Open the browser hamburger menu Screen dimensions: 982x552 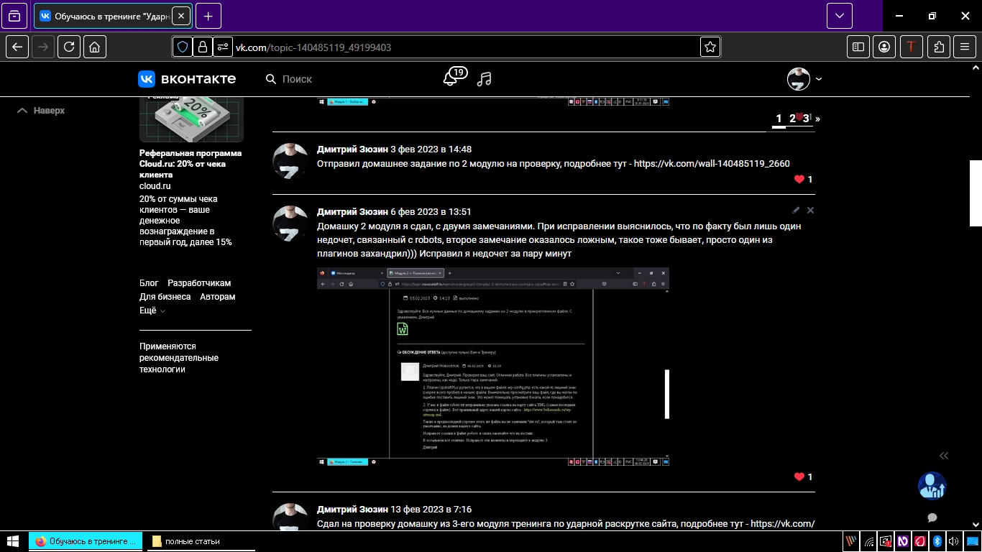coord(965,47)
